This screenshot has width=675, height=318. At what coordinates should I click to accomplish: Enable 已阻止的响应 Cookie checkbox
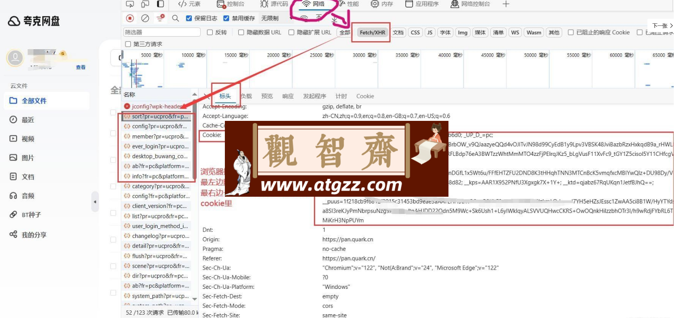tap(571, 33)
